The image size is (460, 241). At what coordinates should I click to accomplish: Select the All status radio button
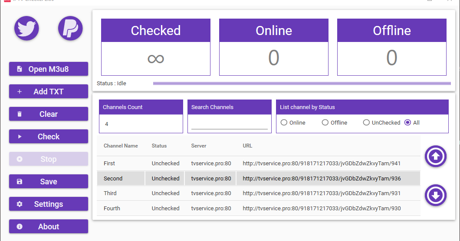[x=407, y=122]
